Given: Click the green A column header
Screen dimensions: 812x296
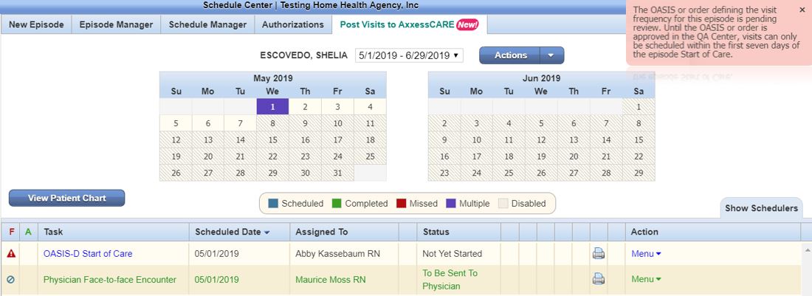Looking at the screenshot, I should [28, 232].
